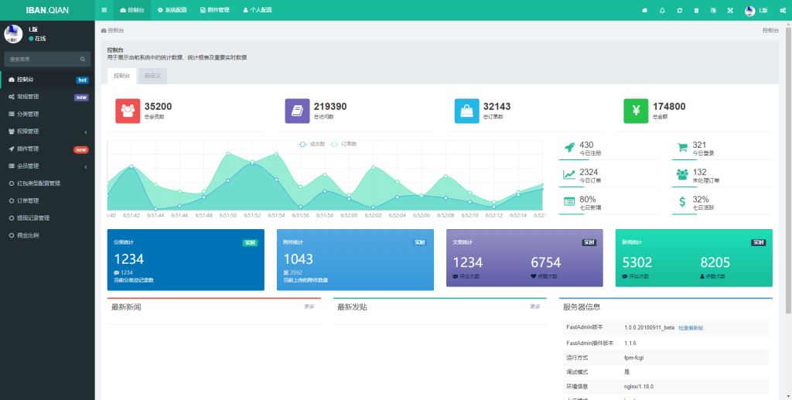Click the 检查最新版 link

(x=691, y=328)
